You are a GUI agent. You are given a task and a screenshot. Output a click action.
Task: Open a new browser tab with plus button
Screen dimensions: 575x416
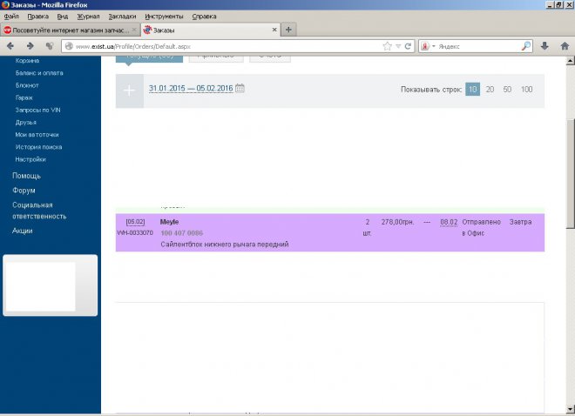289,30
